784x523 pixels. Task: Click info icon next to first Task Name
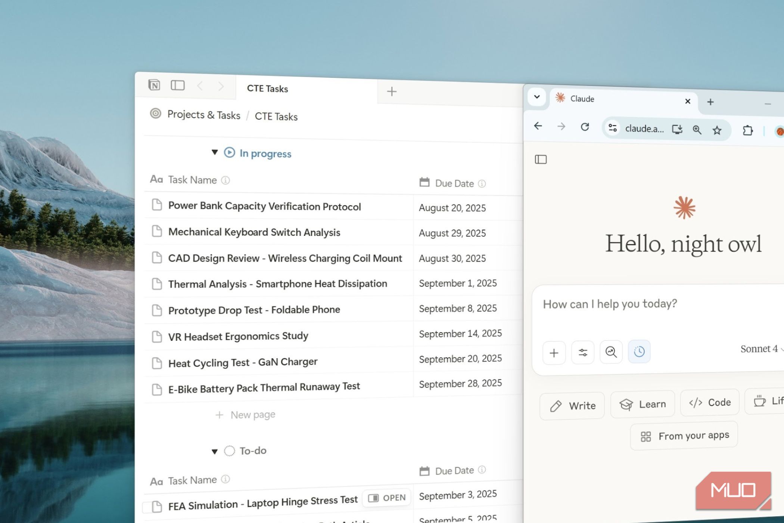click(225, 180)
